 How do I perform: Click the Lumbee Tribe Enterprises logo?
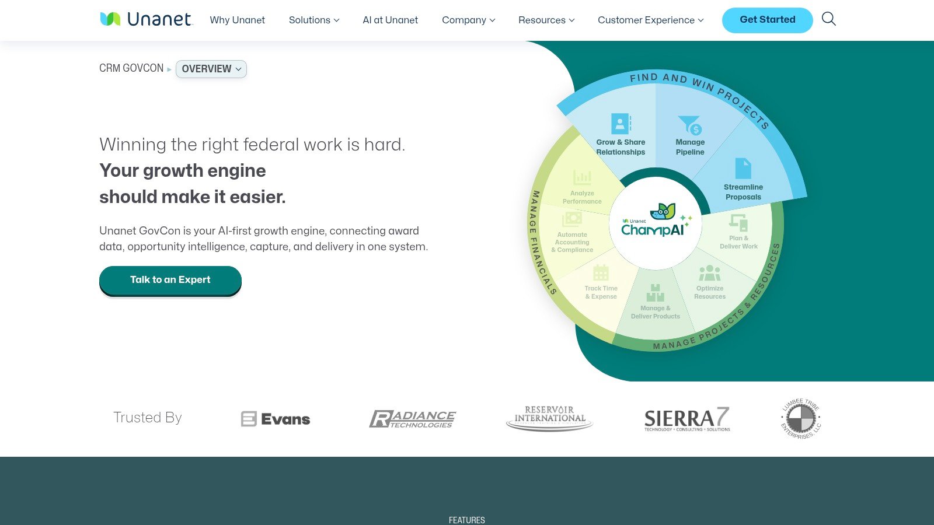(801, 419)
